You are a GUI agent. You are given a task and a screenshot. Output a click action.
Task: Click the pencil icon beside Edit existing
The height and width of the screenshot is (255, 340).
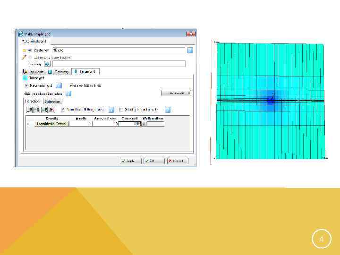click(x=24, y=57)
